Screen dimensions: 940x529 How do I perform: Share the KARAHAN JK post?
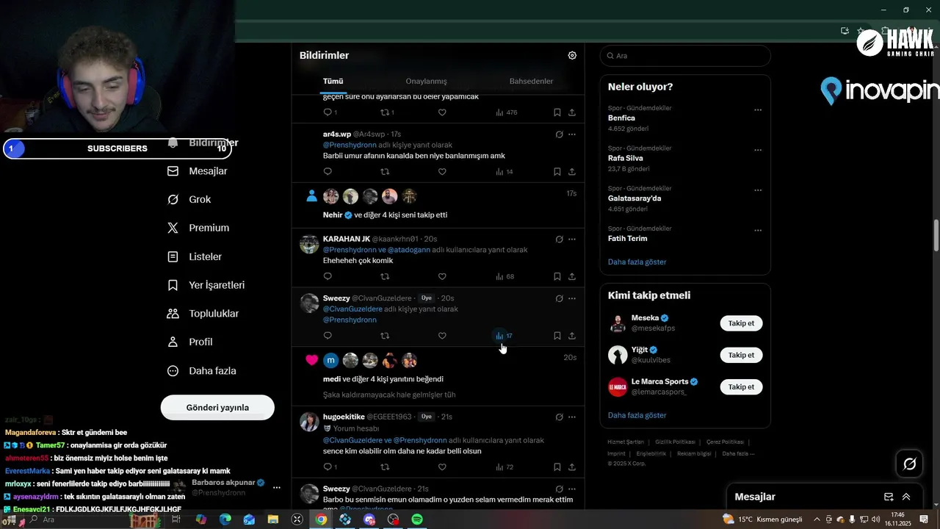(572, 277)
